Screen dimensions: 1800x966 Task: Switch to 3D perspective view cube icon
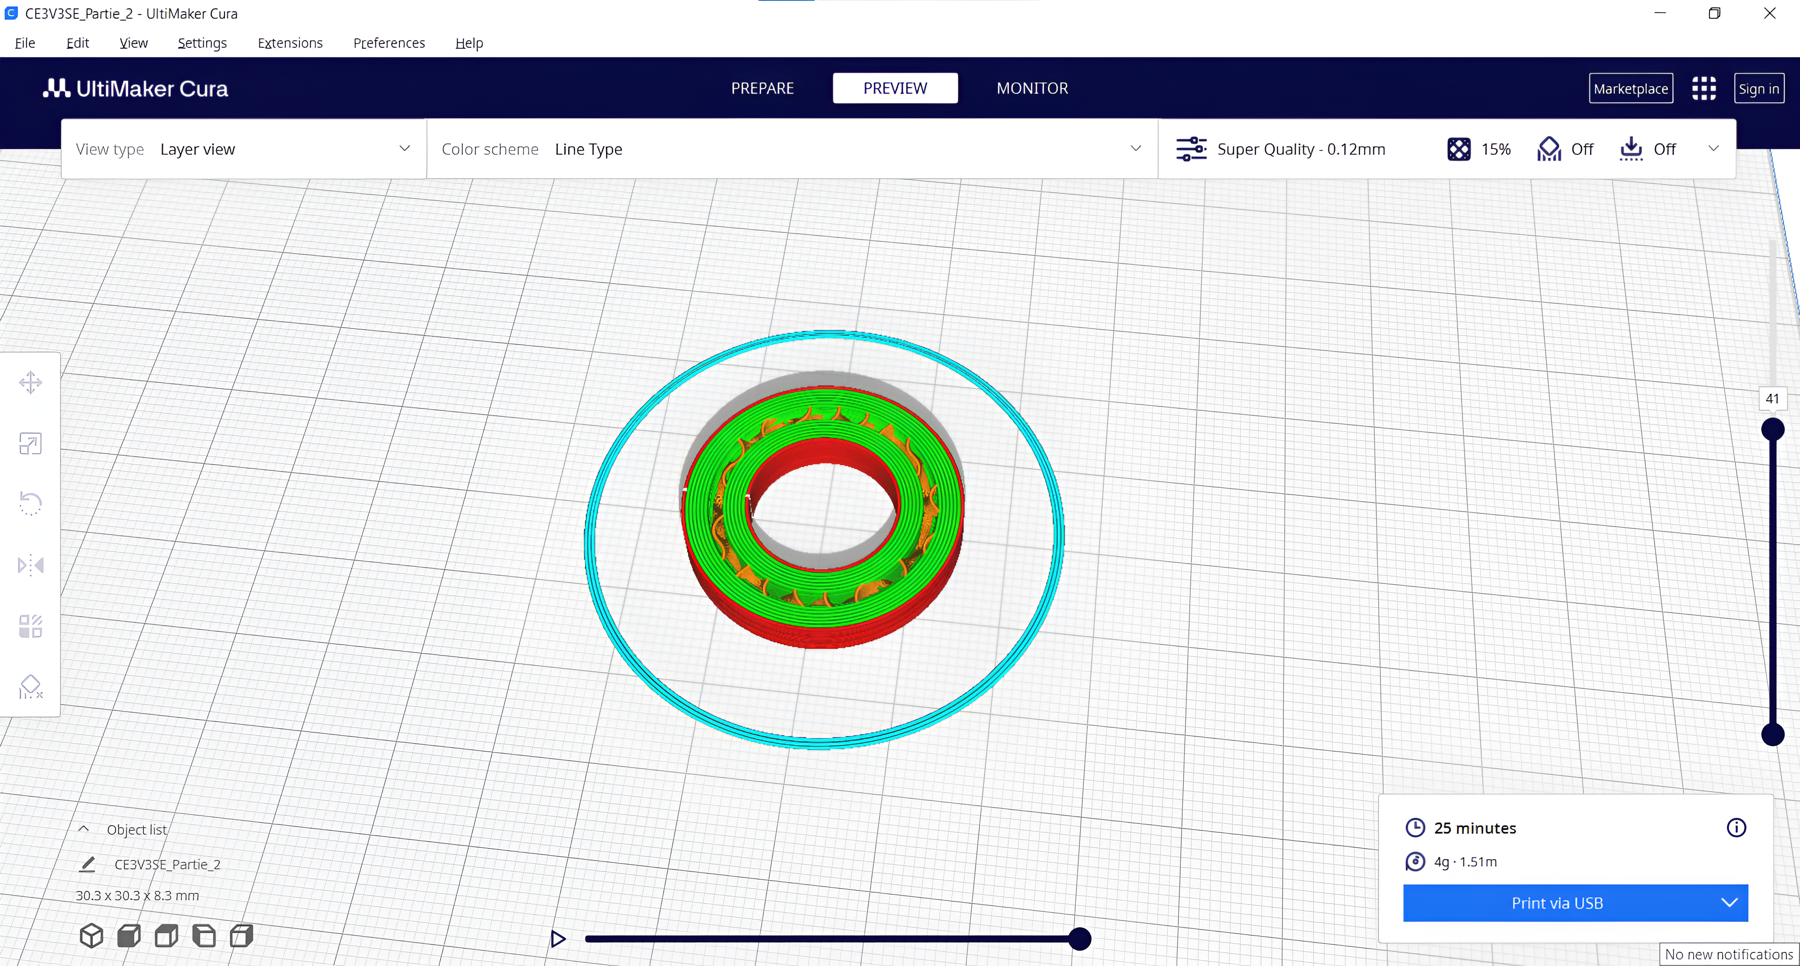point(91,935)
